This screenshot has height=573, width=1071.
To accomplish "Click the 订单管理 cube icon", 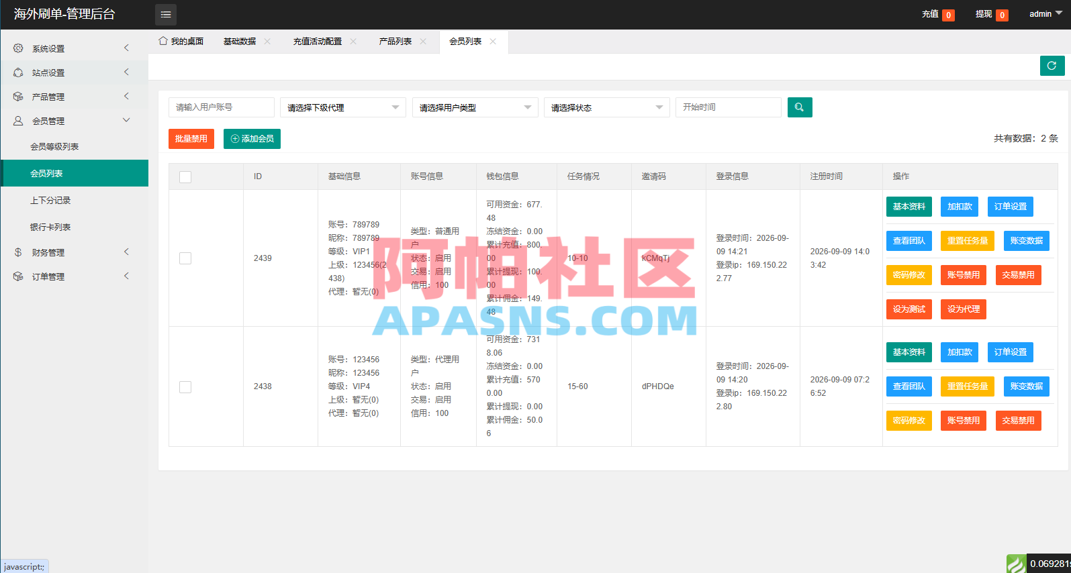I will (x=18, y=276).
